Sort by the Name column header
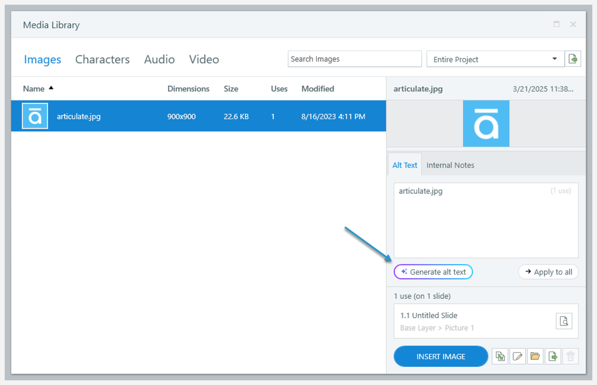The image size is (597, 385). tap(33, 89)
